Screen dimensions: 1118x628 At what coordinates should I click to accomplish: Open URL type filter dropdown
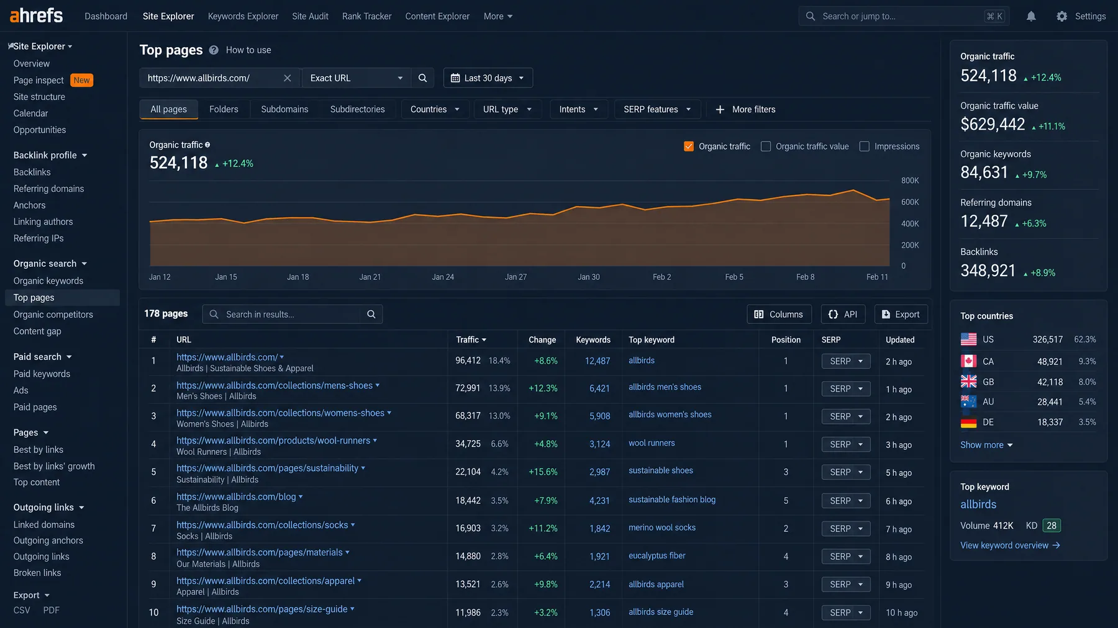point(507,109)
